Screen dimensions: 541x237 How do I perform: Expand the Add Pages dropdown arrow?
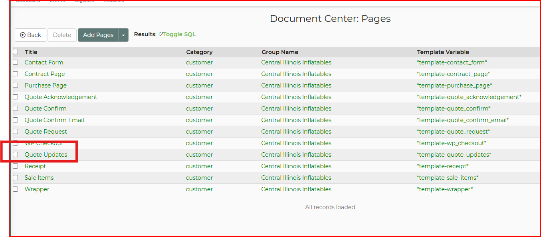(x=123, y=35)
